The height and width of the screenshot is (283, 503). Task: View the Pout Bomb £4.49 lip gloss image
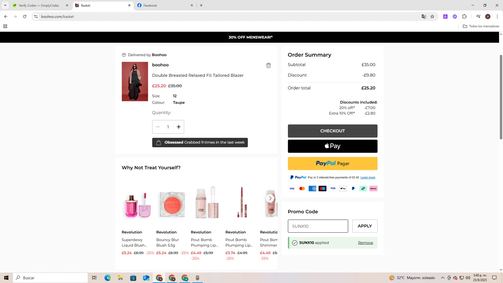point(206,203)
